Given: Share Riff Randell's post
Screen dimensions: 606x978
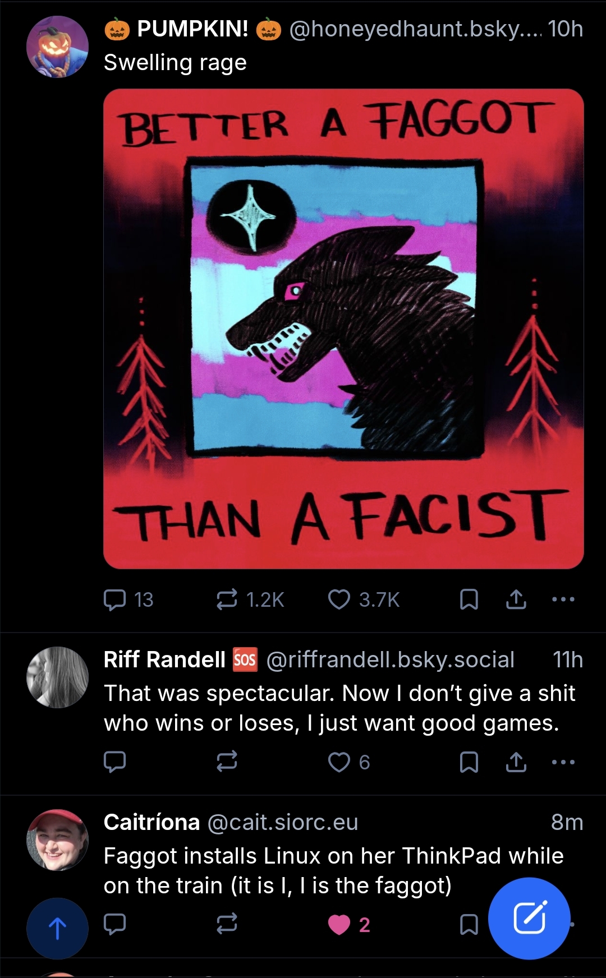Looking at the screenshot, I should 516,762.
